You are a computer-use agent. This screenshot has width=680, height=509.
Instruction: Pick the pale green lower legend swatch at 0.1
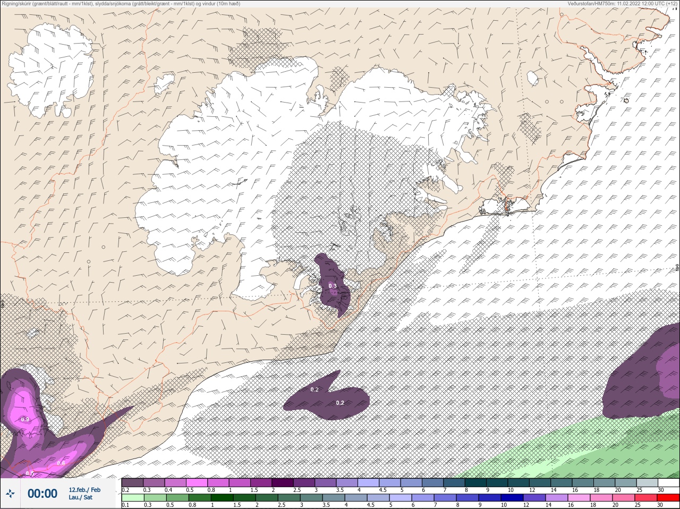pos(133,498)
